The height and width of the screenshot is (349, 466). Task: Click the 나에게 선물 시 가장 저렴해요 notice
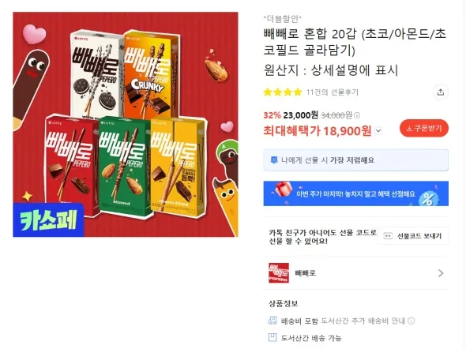(355, 160)
